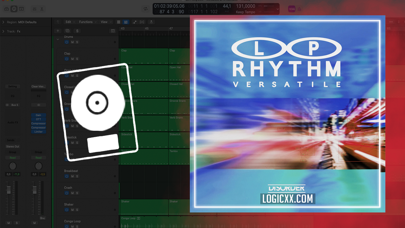
Task: Open the Edit menu in the Piano Roll
Action: 69,22
